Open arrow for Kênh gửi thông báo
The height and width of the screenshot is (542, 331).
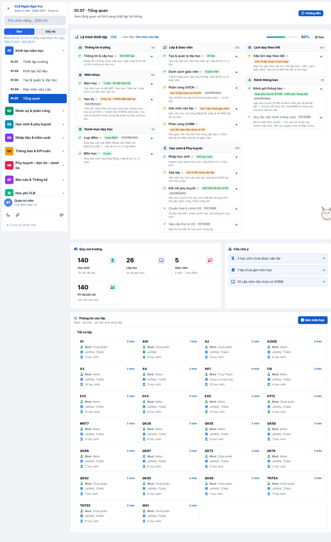coord(321,89)
